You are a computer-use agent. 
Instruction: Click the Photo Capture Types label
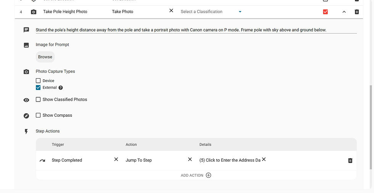pos(55,71)
